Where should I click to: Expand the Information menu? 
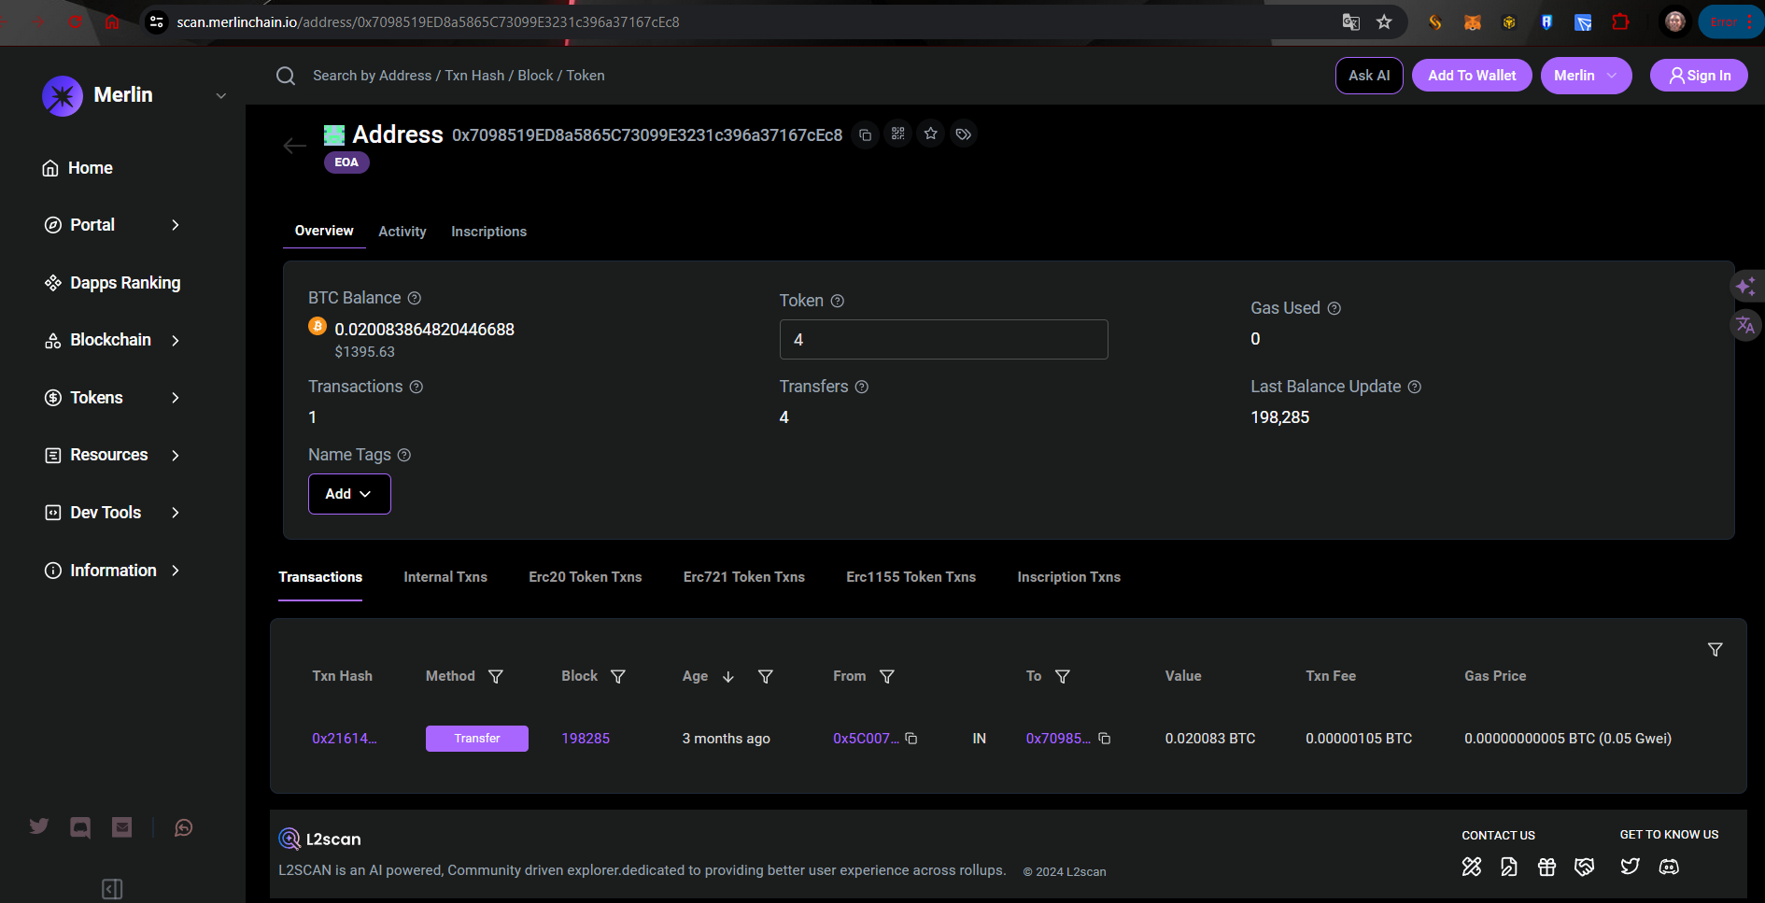[x=111, y=571]
